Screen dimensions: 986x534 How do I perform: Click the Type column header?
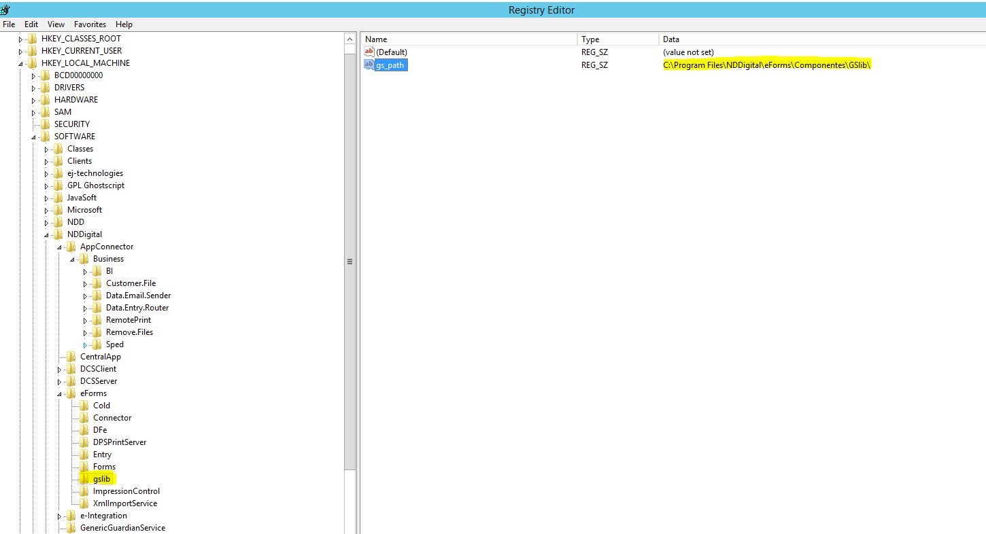pos(590,39)
